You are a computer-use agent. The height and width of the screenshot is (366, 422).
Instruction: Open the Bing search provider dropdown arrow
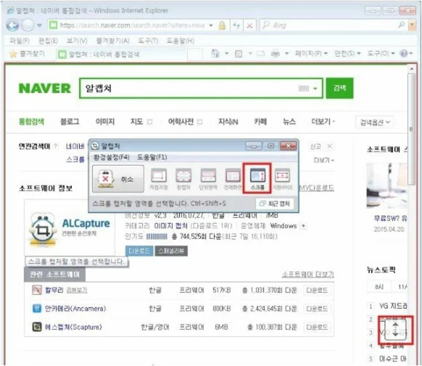click(x=412, y=25)
